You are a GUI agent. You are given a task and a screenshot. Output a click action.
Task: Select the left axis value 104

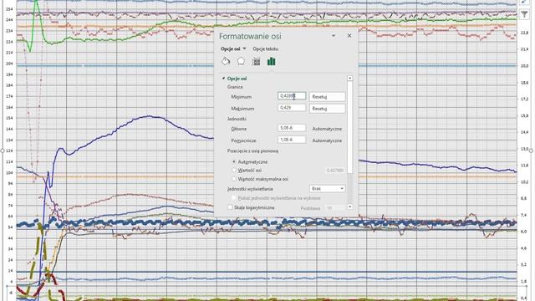(9, 173)
